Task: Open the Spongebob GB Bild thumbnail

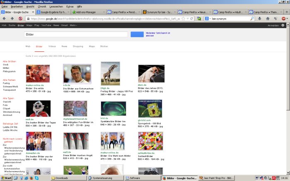Action: coord(151,109)
